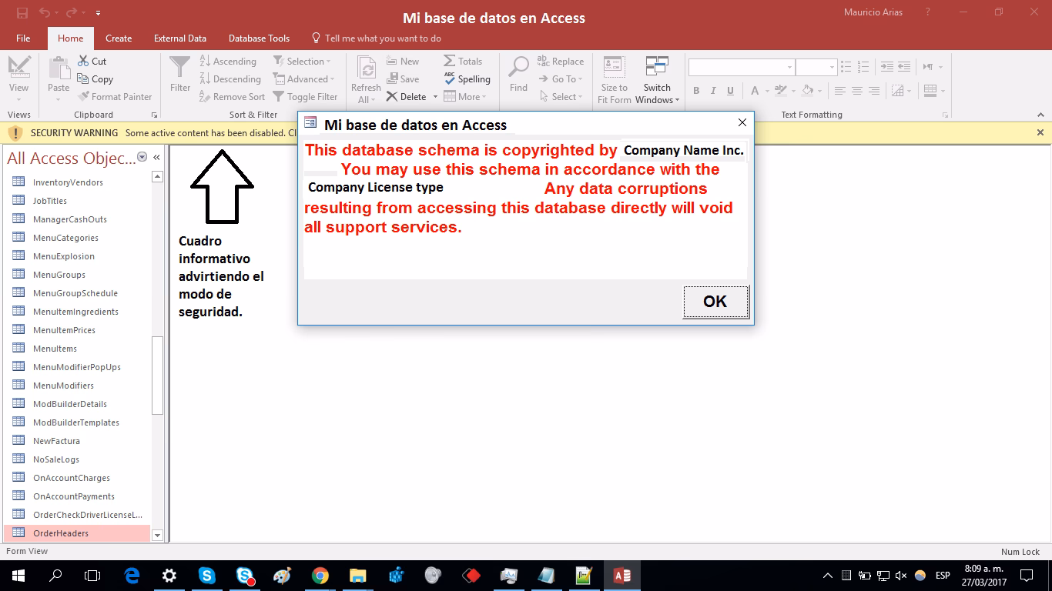The width and height of the screenshot is (1052, 591).
Task: Click OK in the copyright dialog
Action: pyautogui.click(x=715, y=302)
